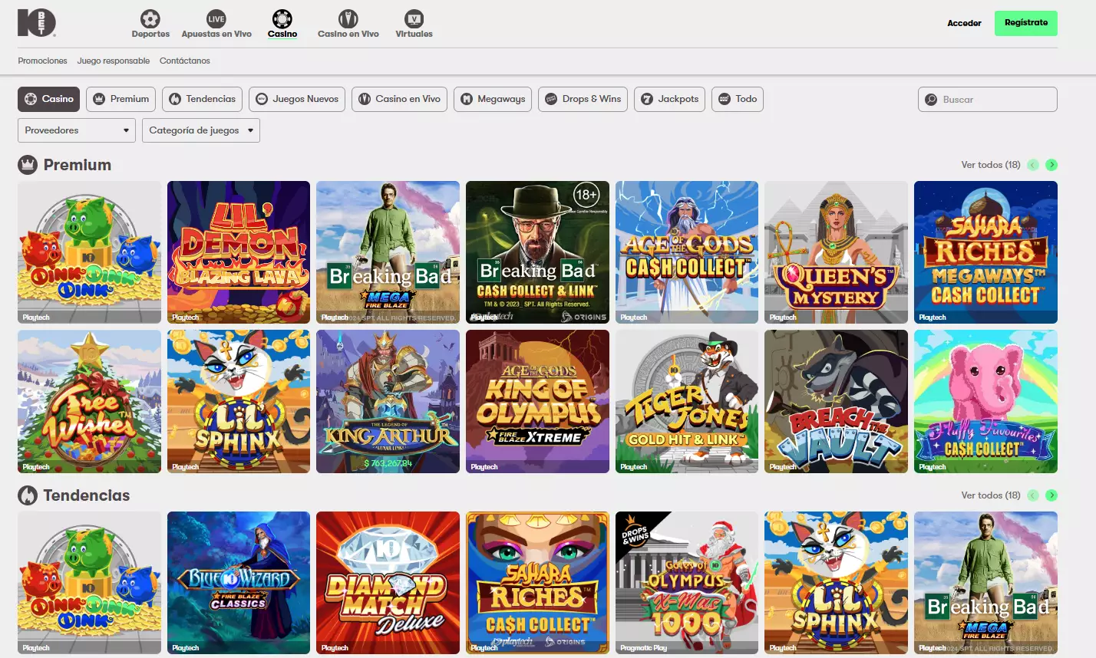
Task: Open Blue Wizard Fire Blaze Classics game
Action: tap(239, 583)
